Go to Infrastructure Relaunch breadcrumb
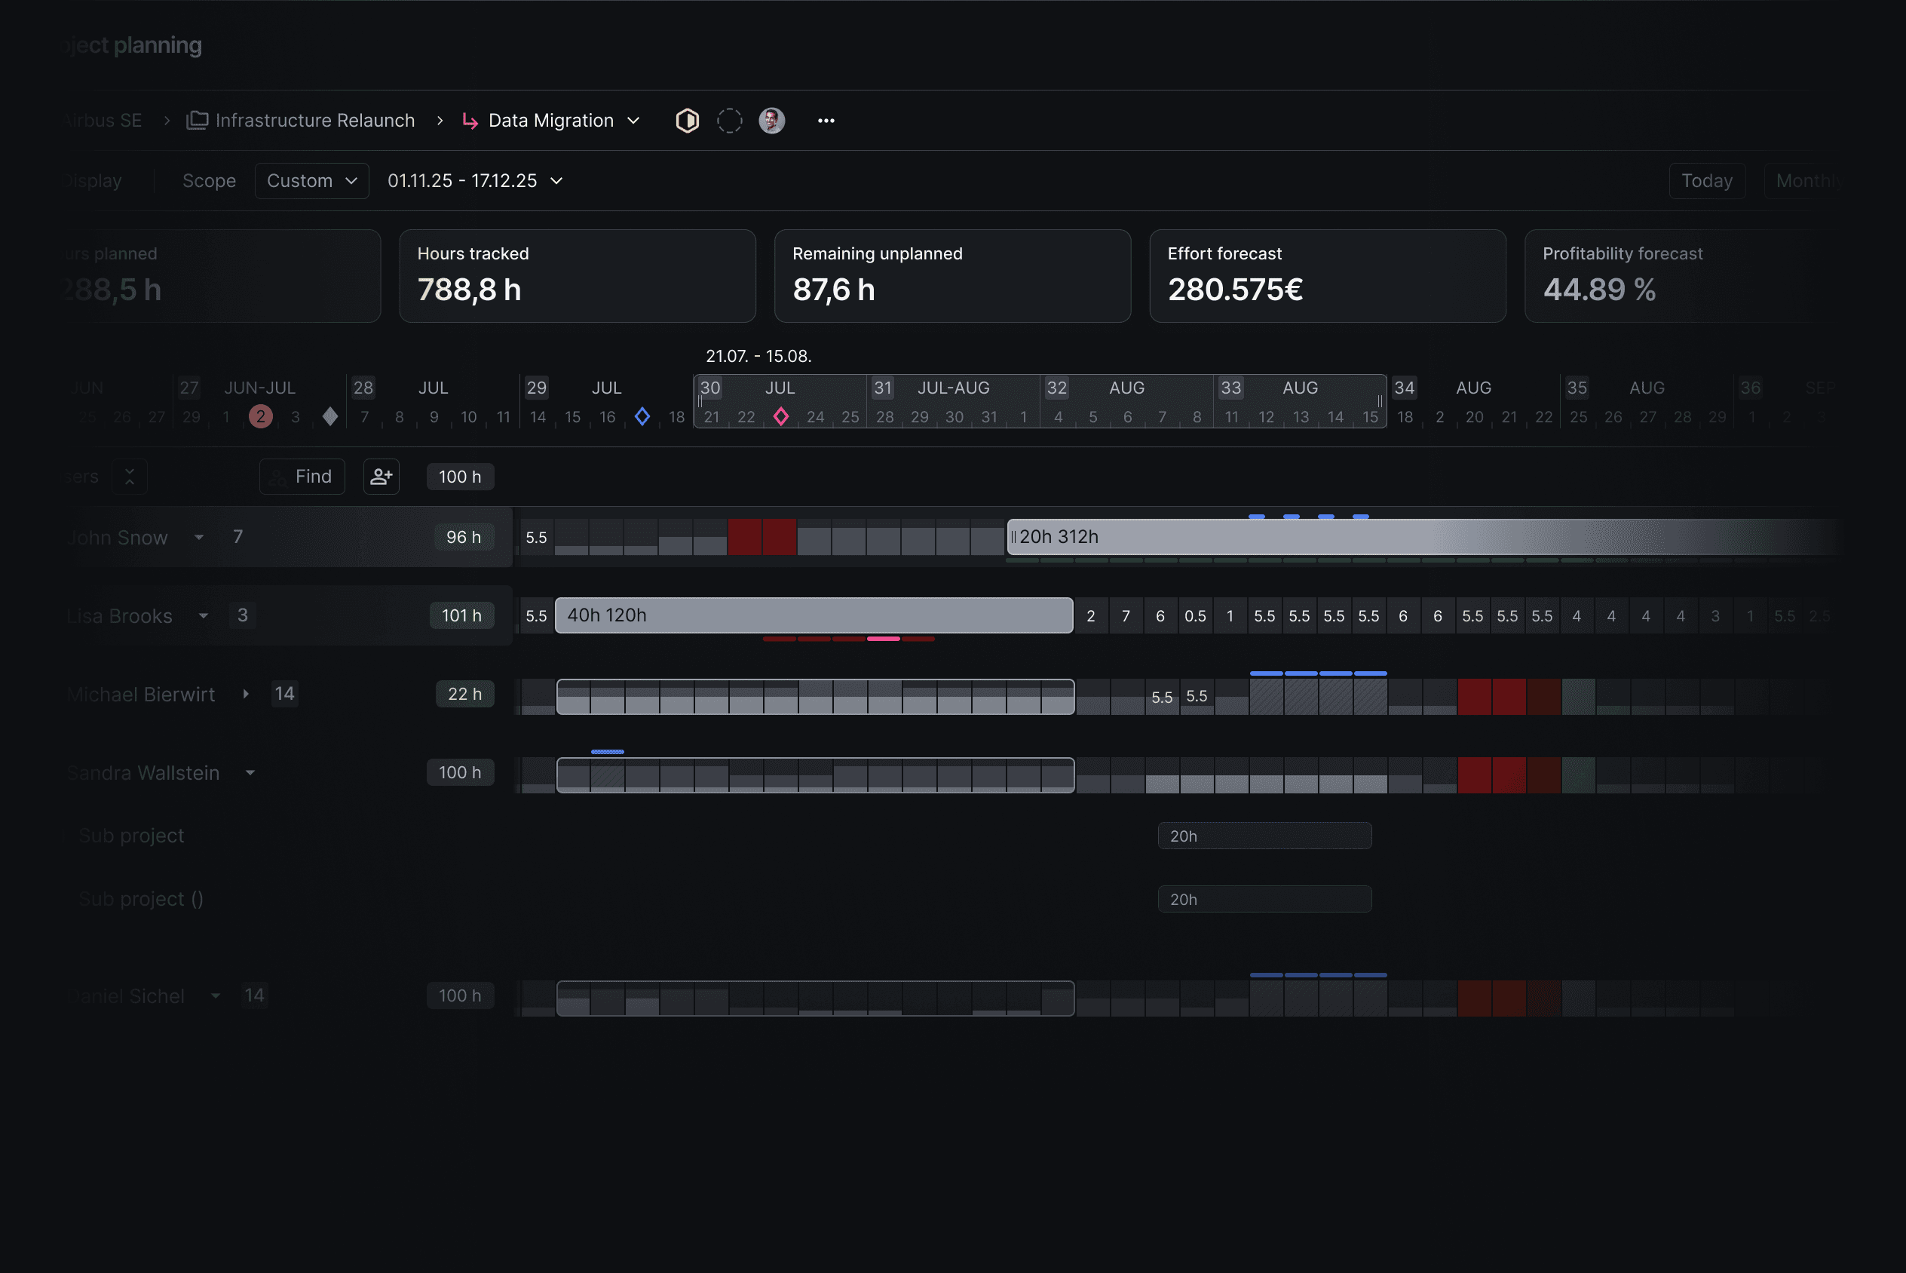The height and width of the screenshot is (1273, 1906). pyautogui.click(x=315, y=121)
